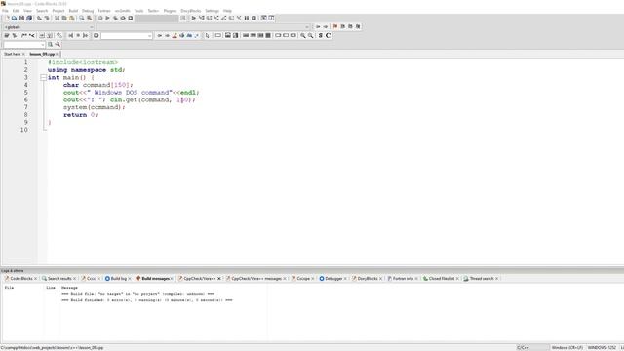The image size is (624, 351).
Task: Open the wxSmith menu
Action: 123,11
